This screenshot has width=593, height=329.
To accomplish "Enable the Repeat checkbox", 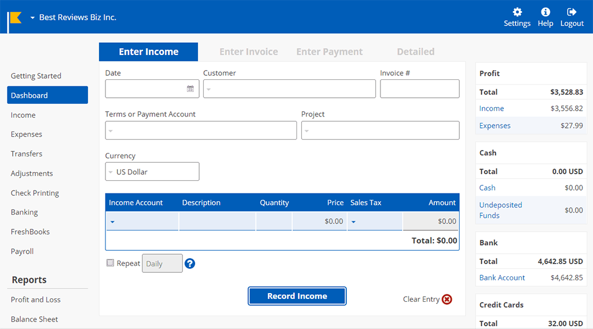I will (x=110, y=263).
